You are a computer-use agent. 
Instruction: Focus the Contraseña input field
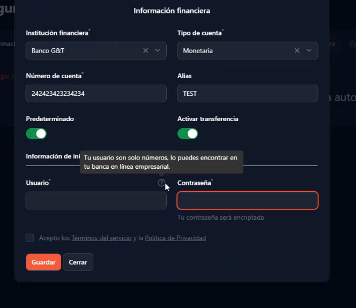pos(248,200)
